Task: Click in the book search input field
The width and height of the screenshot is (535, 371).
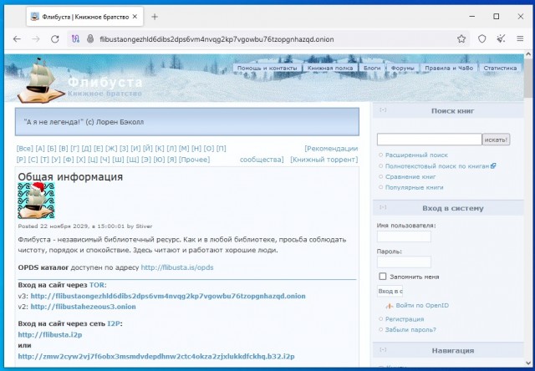Action: [429, 140]
